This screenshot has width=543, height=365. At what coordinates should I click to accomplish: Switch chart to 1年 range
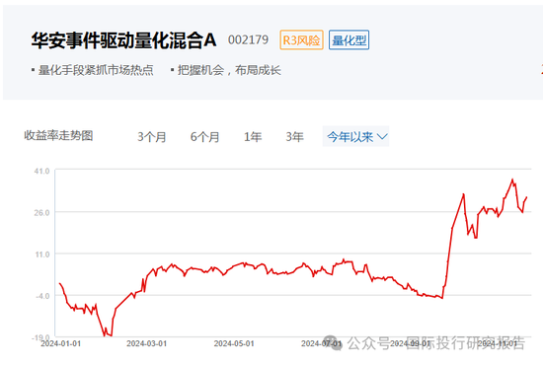click(253, 137)
